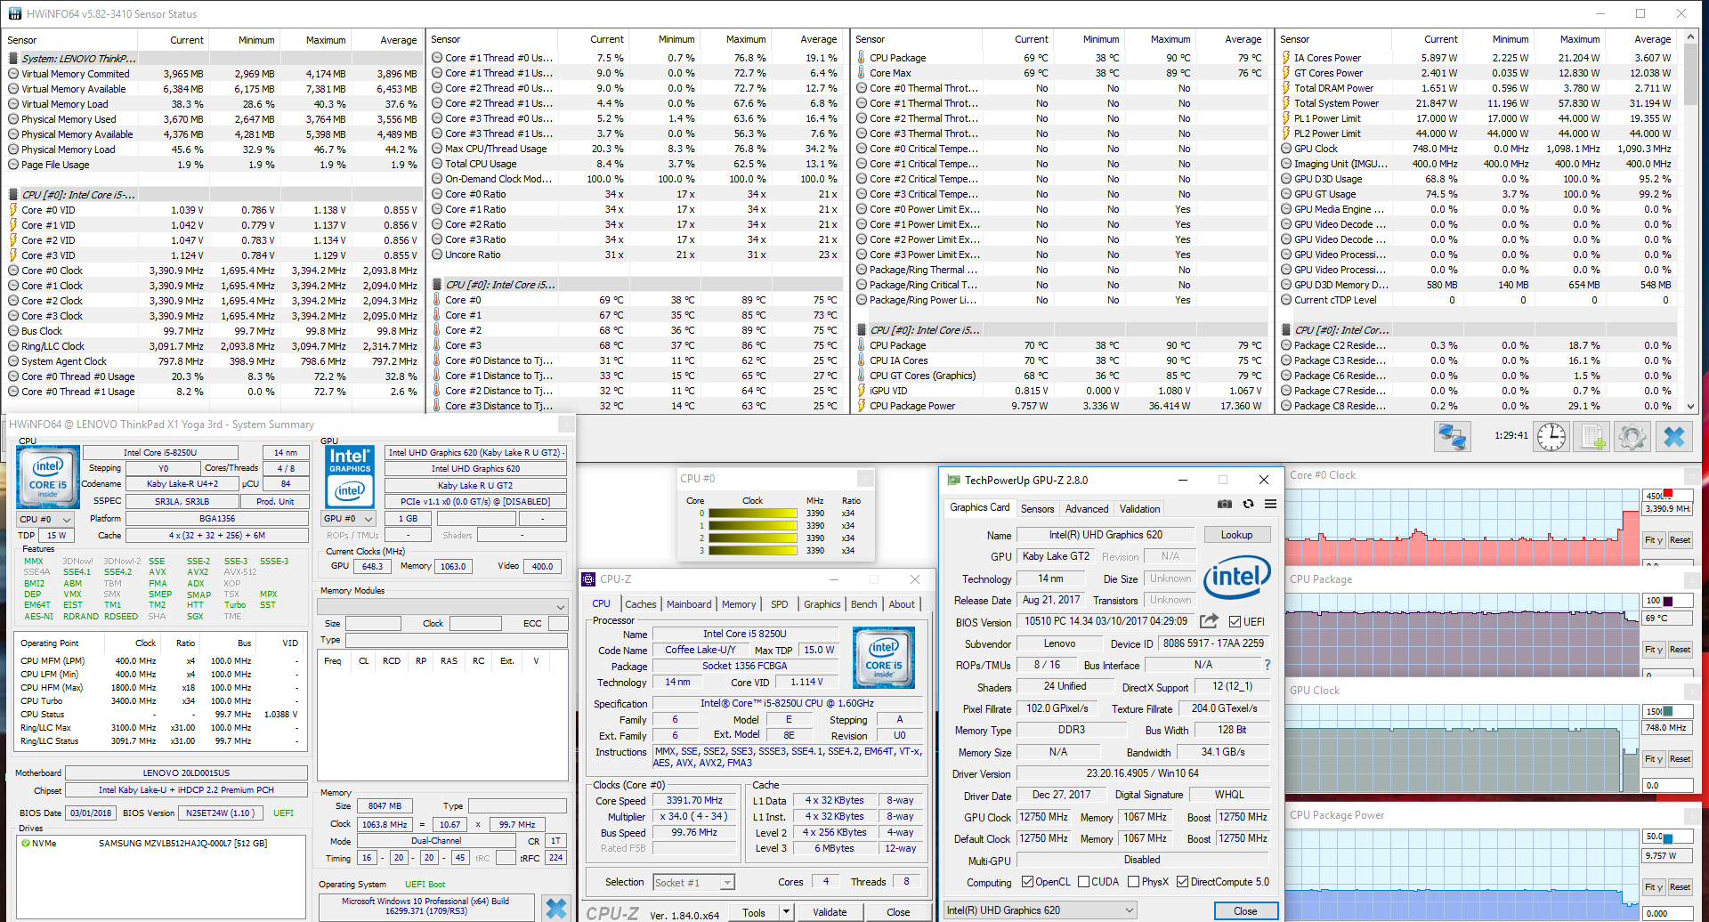Click the GPU-Z refresh icon

click(1248, 504)
